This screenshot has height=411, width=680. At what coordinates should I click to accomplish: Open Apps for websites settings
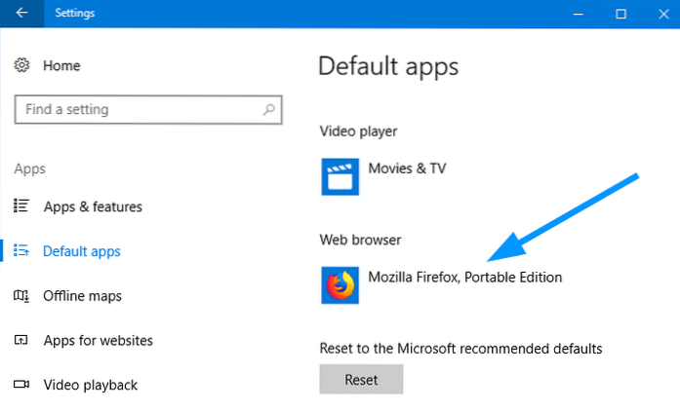(98, 341)
